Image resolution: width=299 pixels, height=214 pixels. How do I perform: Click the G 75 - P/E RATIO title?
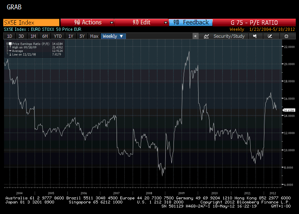(254, 23)
